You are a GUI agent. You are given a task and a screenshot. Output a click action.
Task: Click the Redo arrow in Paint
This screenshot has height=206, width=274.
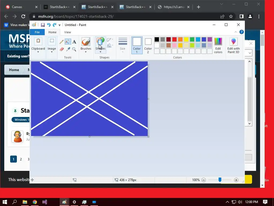(x=55, y=25)
